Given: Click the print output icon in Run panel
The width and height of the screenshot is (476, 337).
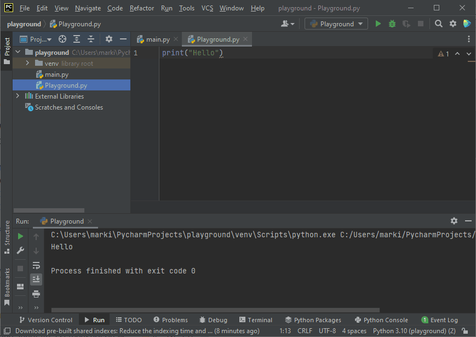Looking at the screenshot, I should click(36, 294).
